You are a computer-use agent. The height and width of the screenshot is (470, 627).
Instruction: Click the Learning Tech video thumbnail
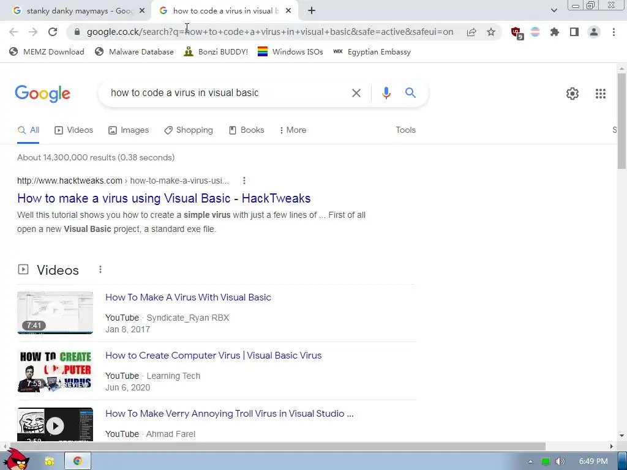(x=55, y=371)
